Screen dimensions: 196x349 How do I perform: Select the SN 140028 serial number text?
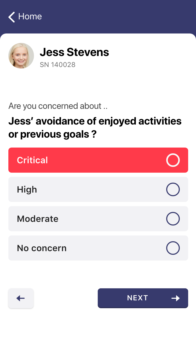pos(57,65)
